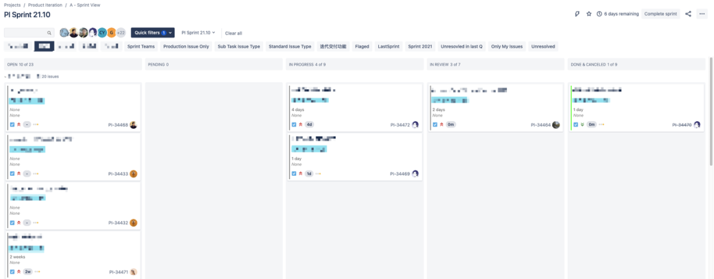Open the PI Sprint 21.10 sprint dropdown

[198, 32]
